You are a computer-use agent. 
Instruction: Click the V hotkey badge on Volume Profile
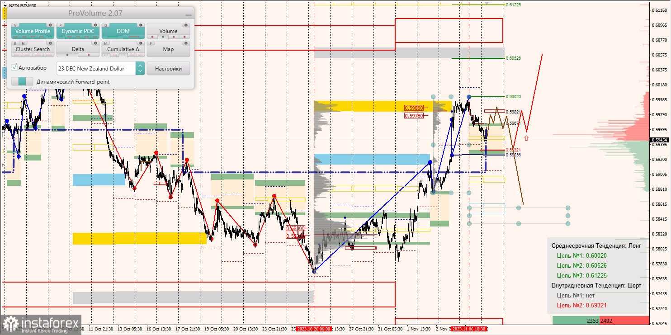15,25
